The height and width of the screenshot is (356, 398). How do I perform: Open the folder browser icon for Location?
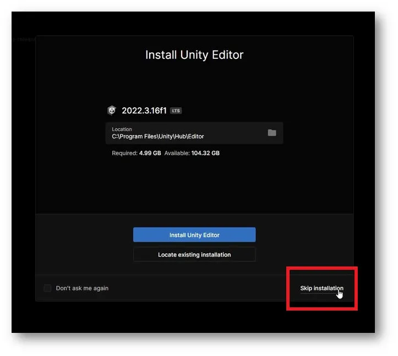click(x=271, y=133)
